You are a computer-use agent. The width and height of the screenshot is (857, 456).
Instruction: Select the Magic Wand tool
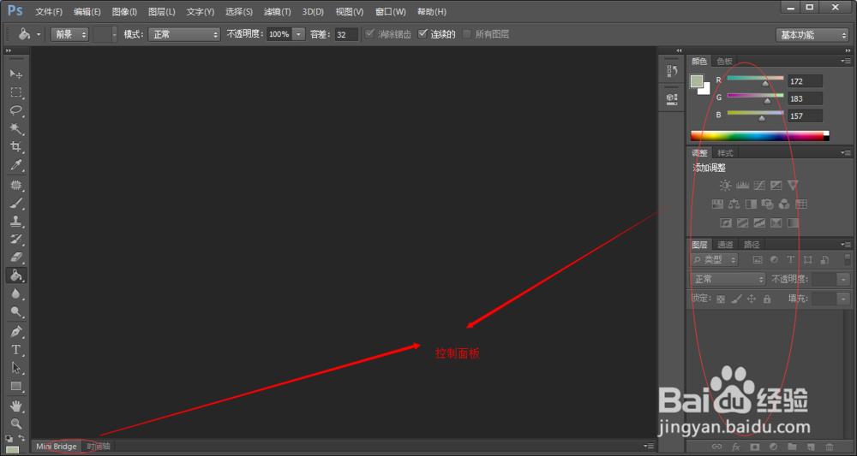(x=15, y=128)
